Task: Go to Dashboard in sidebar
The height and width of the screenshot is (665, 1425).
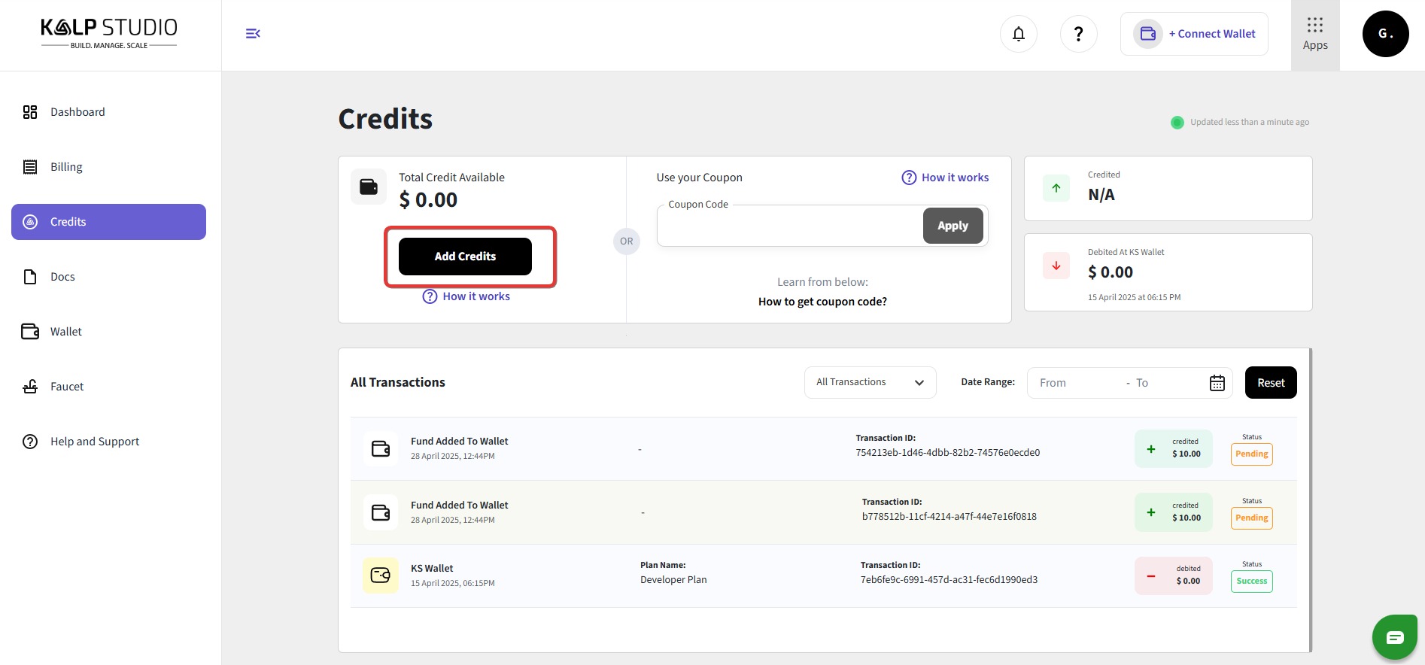Action: [77, 112]
